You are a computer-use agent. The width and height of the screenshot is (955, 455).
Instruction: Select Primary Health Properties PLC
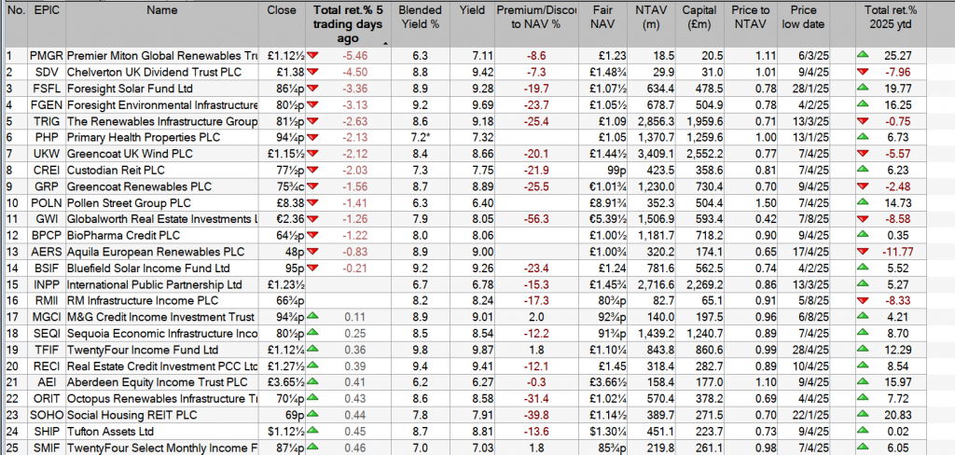point(143,138)
